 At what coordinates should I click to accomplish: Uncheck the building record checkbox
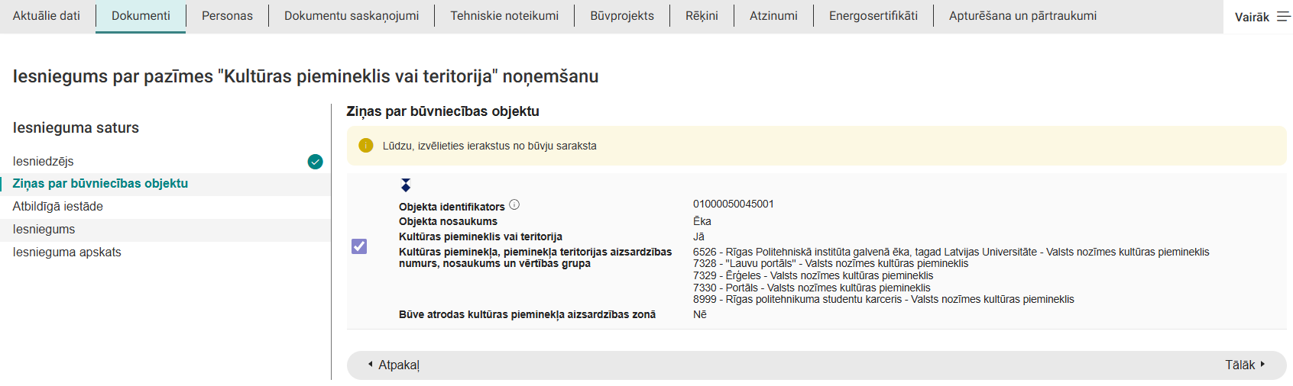pyautogui.click(x=359, y=246)
